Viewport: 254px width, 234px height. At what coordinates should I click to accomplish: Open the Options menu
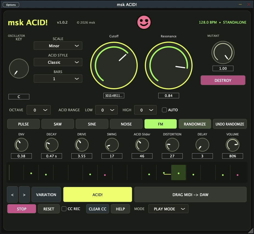click(11, 5)
